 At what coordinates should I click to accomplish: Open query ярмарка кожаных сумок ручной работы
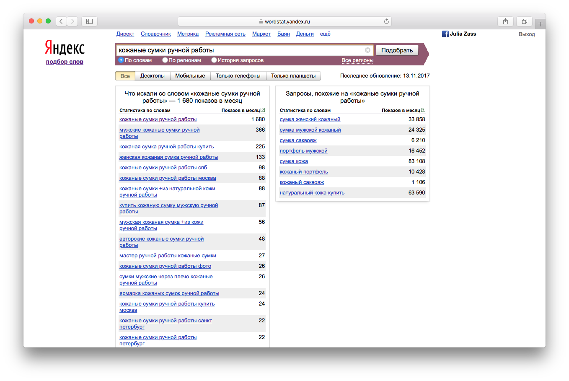coord(169,293)
